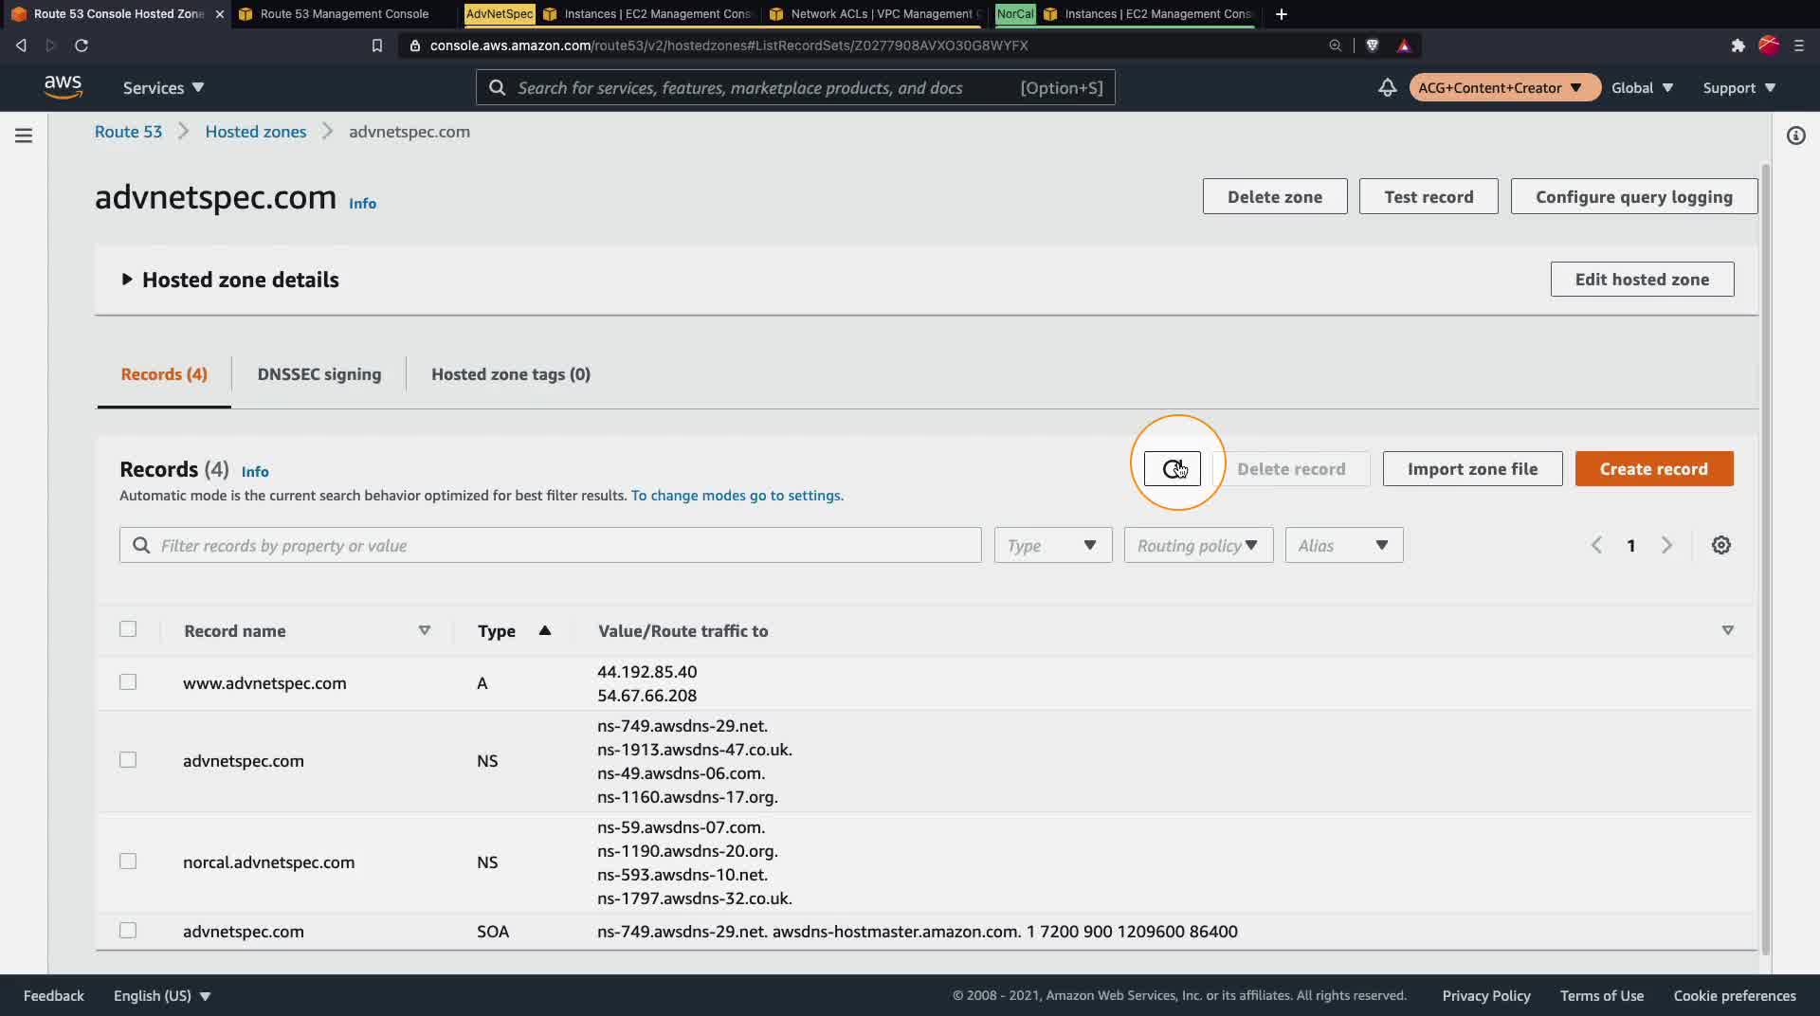Click Configure query logging button
The image size is (1820, 1016).
pos(1634,196)
